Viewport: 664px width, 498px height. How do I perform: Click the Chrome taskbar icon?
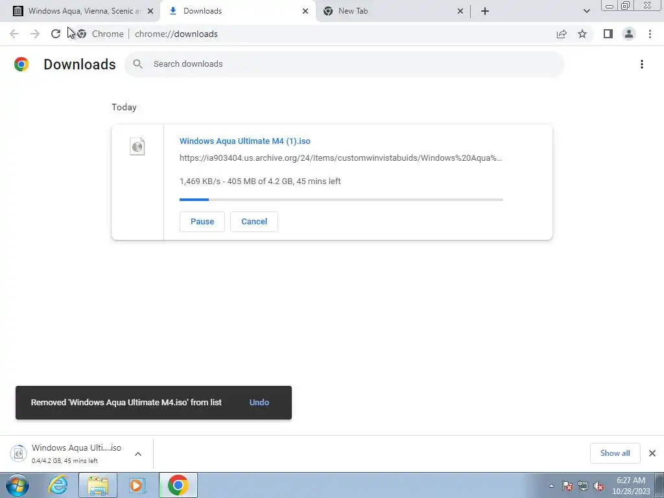178,485
